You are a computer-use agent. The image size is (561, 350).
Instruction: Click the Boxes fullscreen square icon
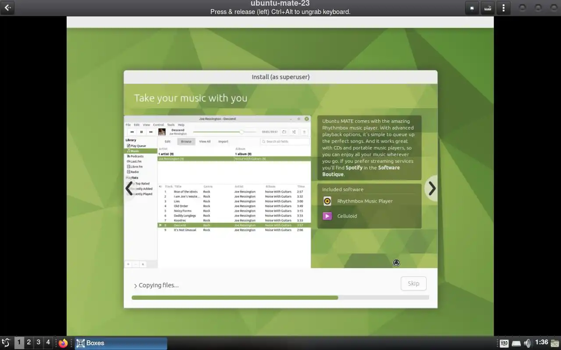click(x=472, y=8)
